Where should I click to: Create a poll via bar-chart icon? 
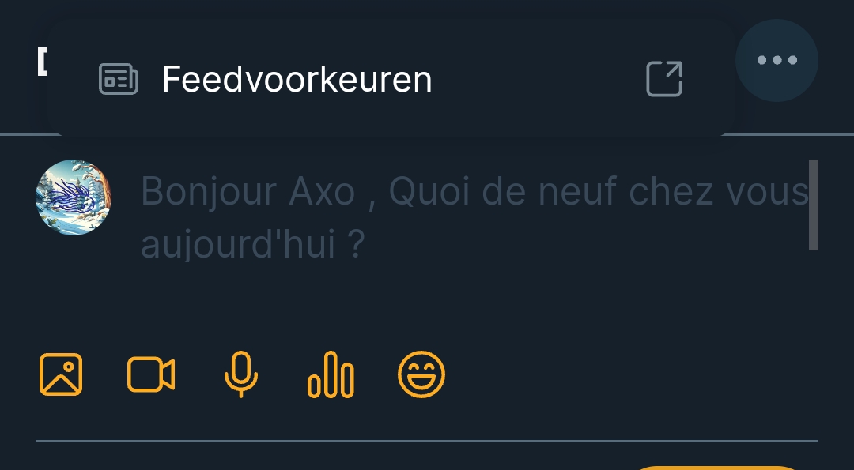pyautogui.click(x=331, y=374)
